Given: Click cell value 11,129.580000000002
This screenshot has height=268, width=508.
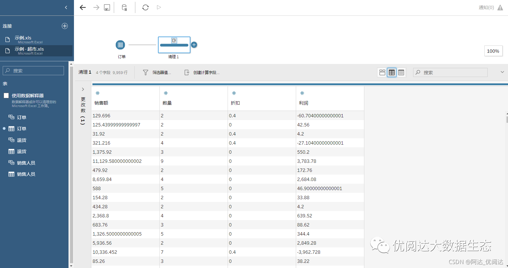Looking at the screenshot, I should click(x=117, y=161).
